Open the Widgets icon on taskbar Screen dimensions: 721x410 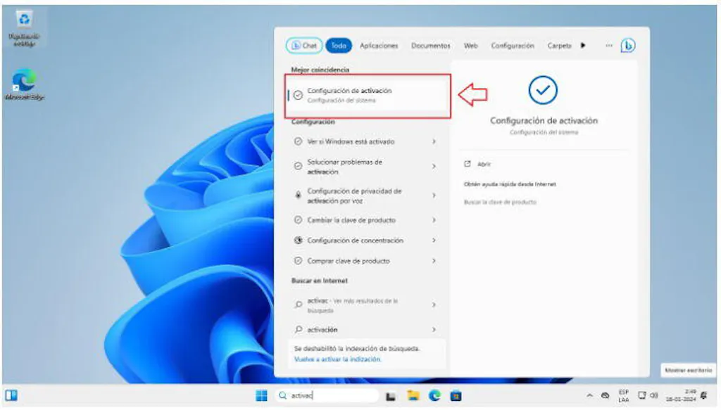pyautogui.click(x=11, y=395)
